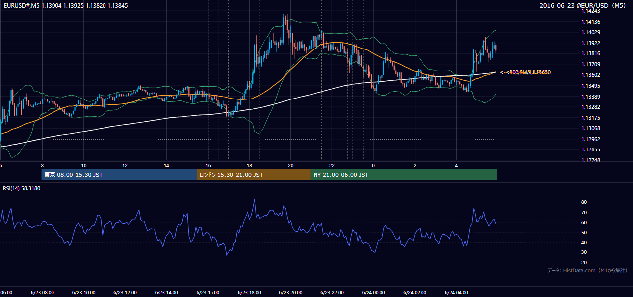This screenshot has width=633, height=297.
Task: Click price axis label 1.14029
Action: pyautogui.click(x=591, y=32)
